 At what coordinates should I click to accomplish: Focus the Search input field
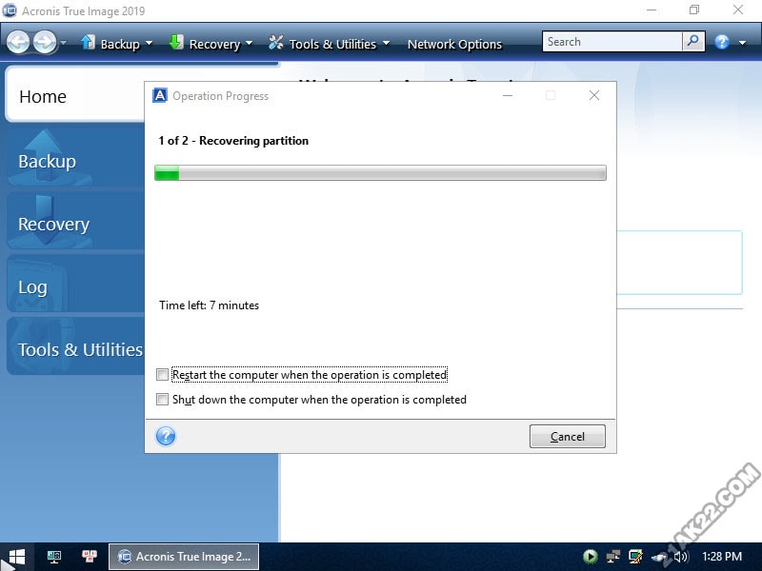[612, 42]
